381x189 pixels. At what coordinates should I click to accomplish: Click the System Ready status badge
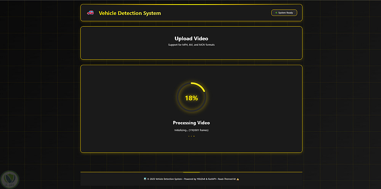pos(284,13)
